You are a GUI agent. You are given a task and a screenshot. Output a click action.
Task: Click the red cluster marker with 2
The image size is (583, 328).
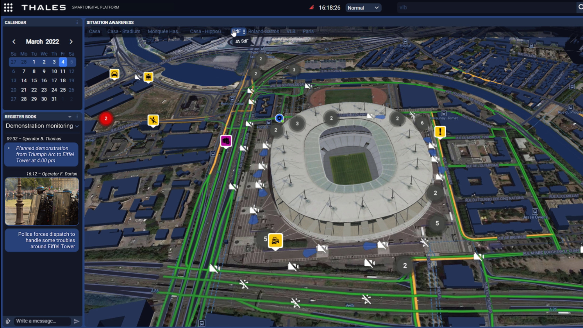106,118
